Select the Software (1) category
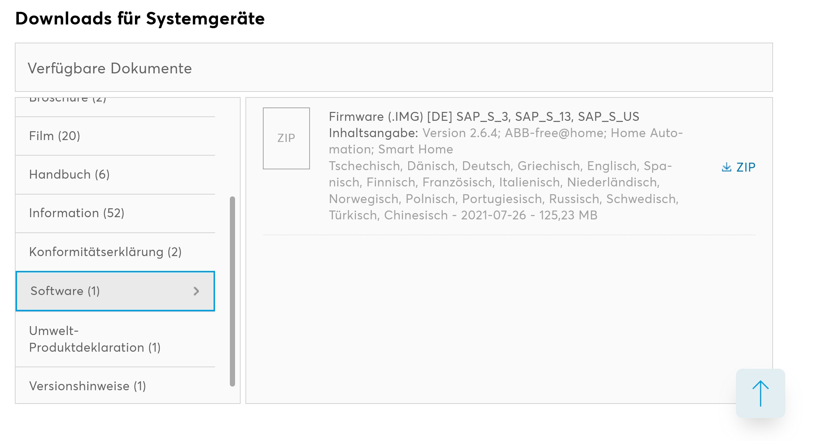The width and height of the screenshot is (829, 441). click(x=115, y=291)
